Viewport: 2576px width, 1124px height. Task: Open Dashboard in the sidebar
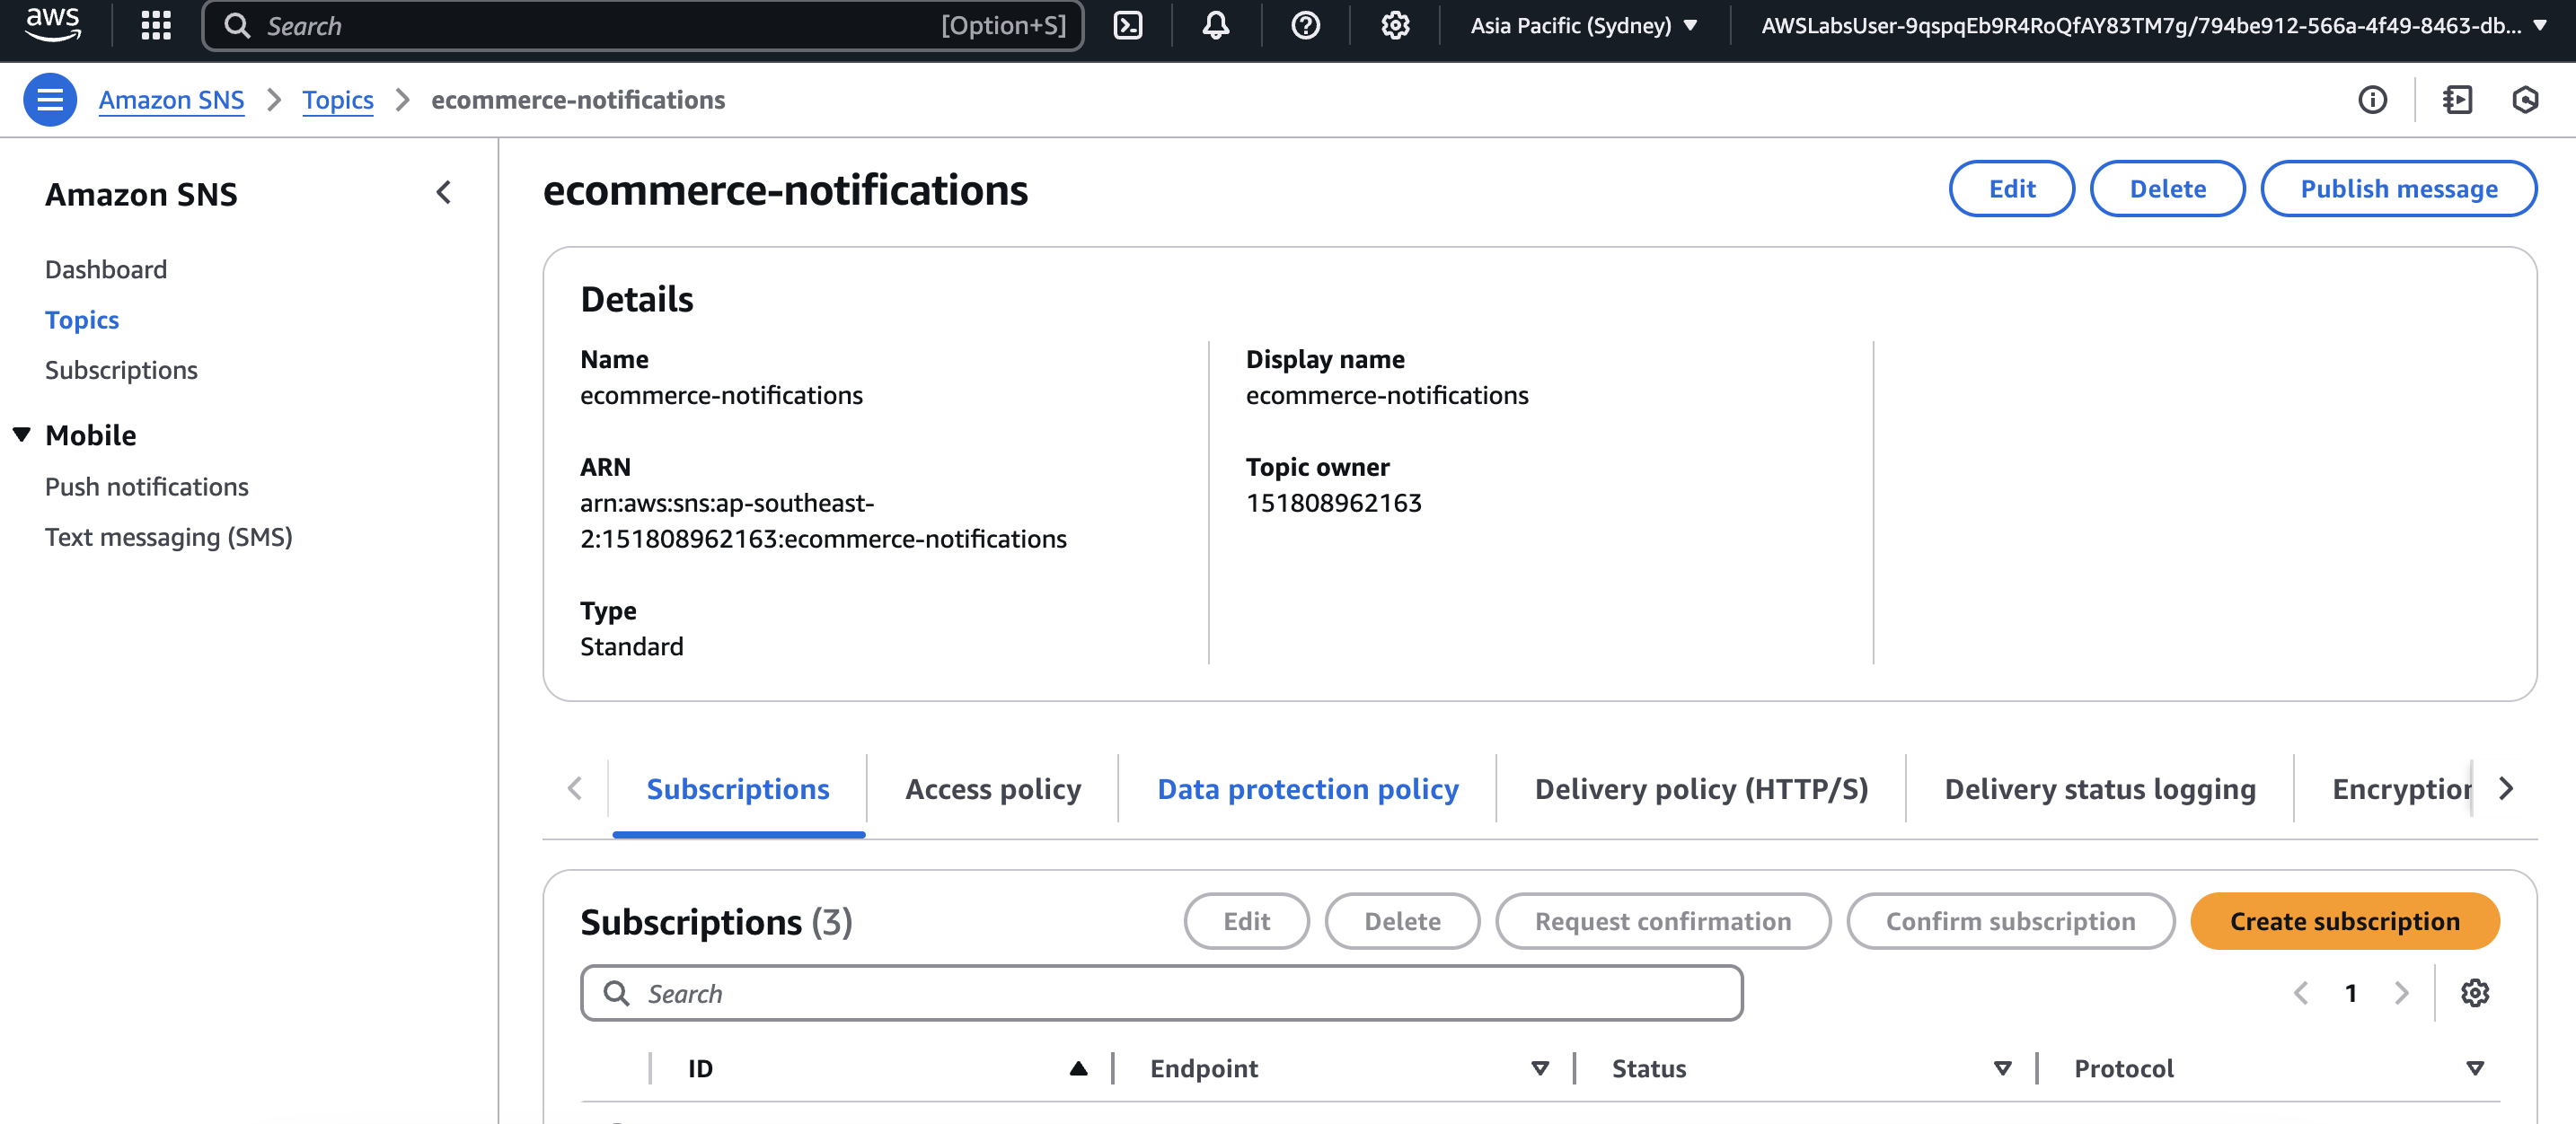click(106, 269)
